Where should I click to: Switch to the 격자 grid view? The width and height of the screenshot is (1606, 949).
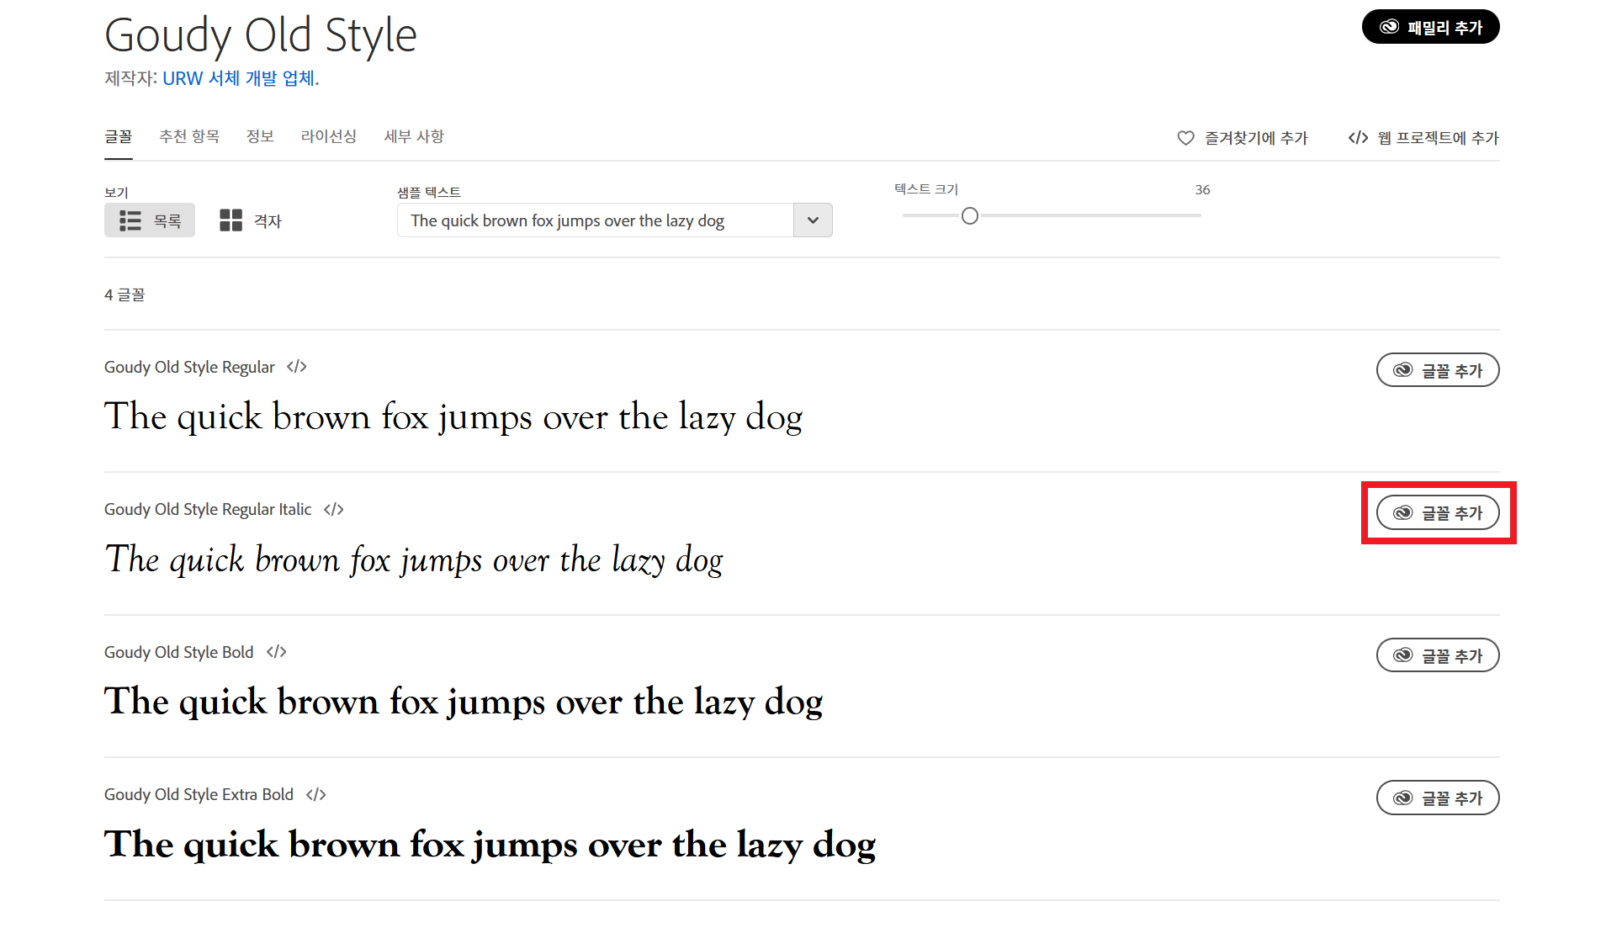point(251,220)
